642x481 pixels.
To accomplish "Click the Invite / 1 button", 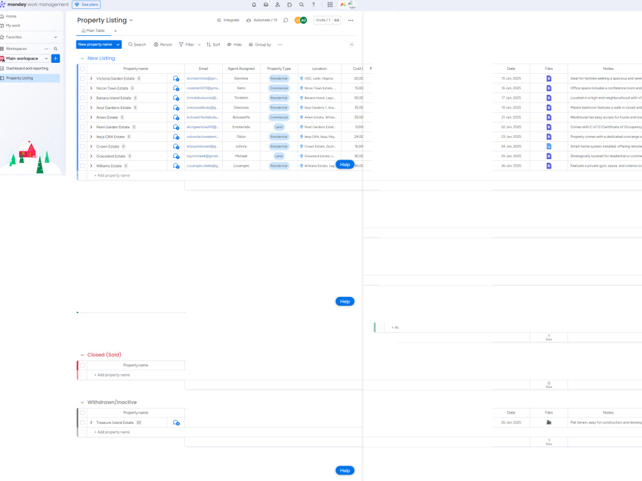I will [323, 20].
